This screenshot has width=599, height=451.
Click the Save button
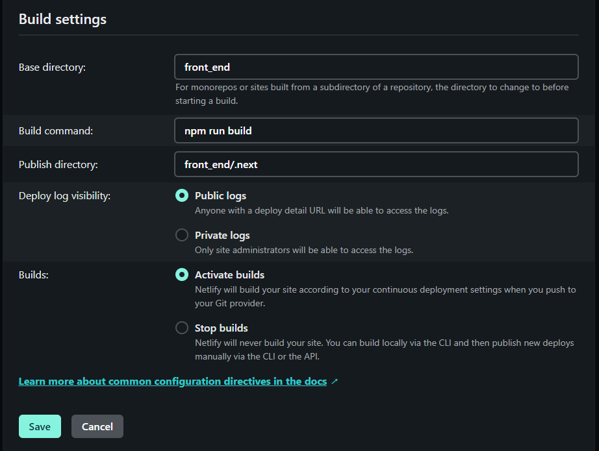pyautogui.click(x=40, y=426)
